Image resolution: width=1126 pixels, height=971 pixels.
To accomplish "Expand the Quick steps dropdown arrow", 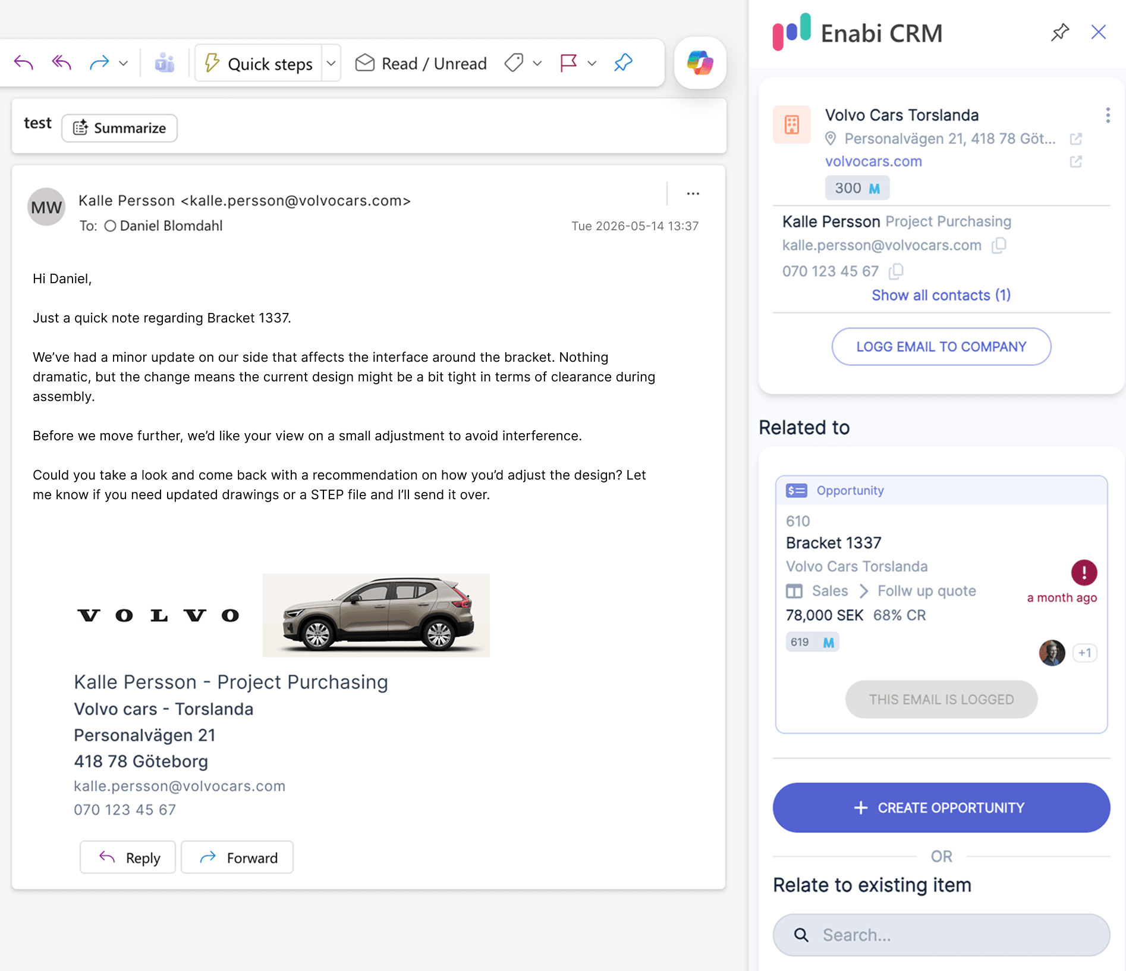I will pyautogui.click(x=331, y=63).
